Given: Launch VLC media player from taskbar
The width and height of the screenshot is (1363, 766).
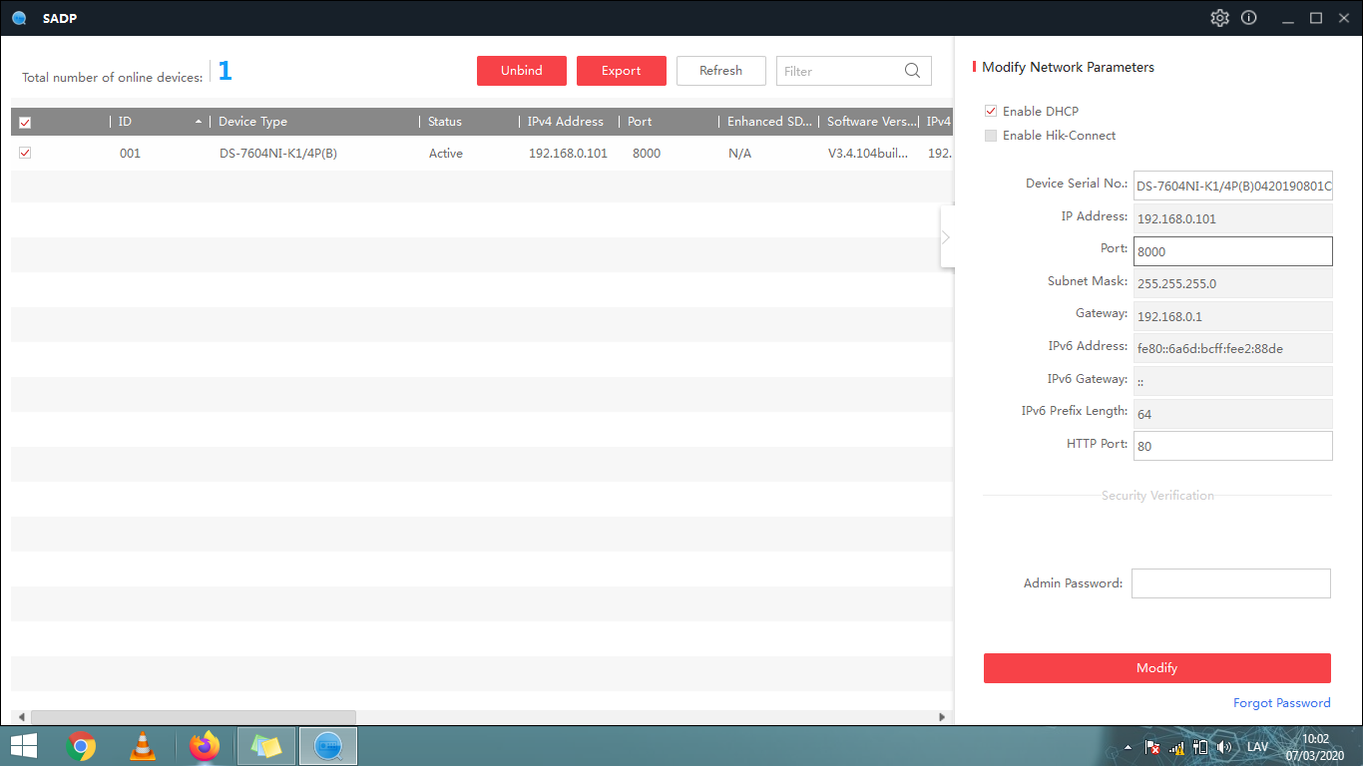Looking at the screenshot, I should coord(143,746).
